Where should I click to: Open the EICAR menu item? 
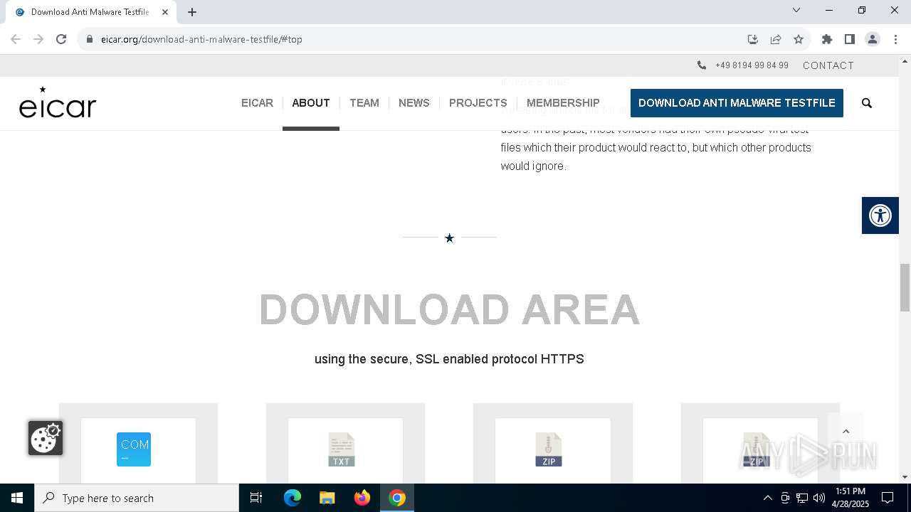pyautogui.click(x=257, y=103)
